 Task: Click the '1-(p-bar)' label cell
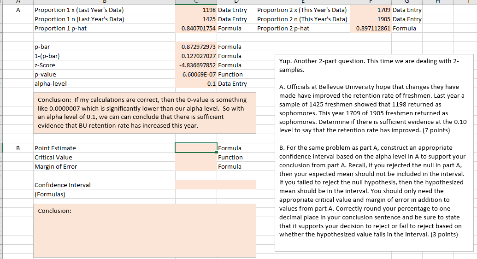pos(104,56)
